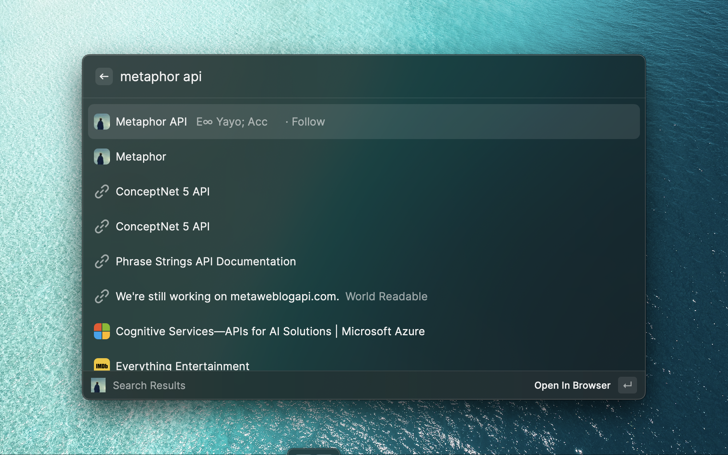Click the footer Search Results avatar
This screenshot has width=728, height=455.
98,385
